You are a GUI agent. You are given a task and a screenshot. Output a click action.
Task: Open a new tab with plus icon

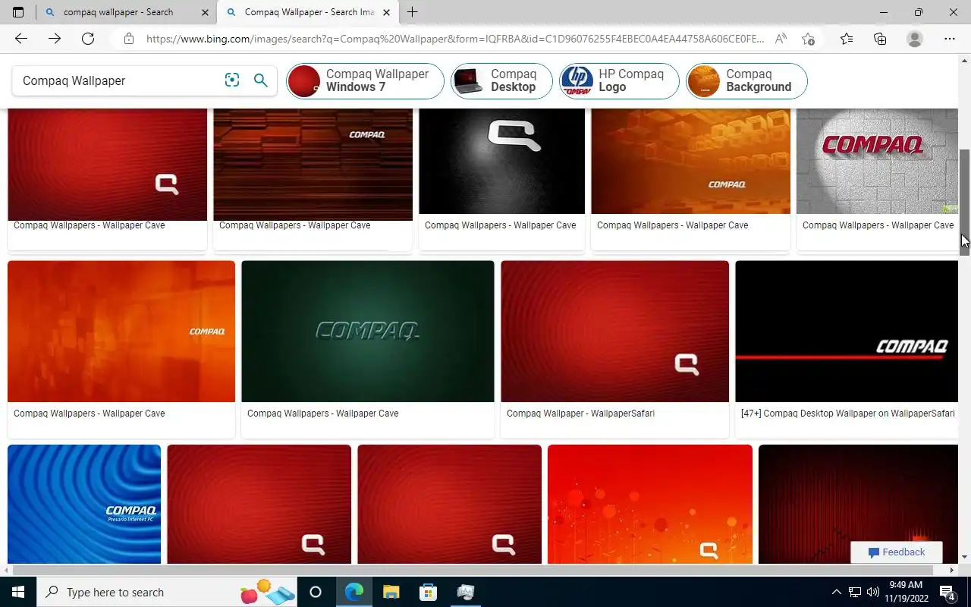pyautogui.click(x=412, y=12)
